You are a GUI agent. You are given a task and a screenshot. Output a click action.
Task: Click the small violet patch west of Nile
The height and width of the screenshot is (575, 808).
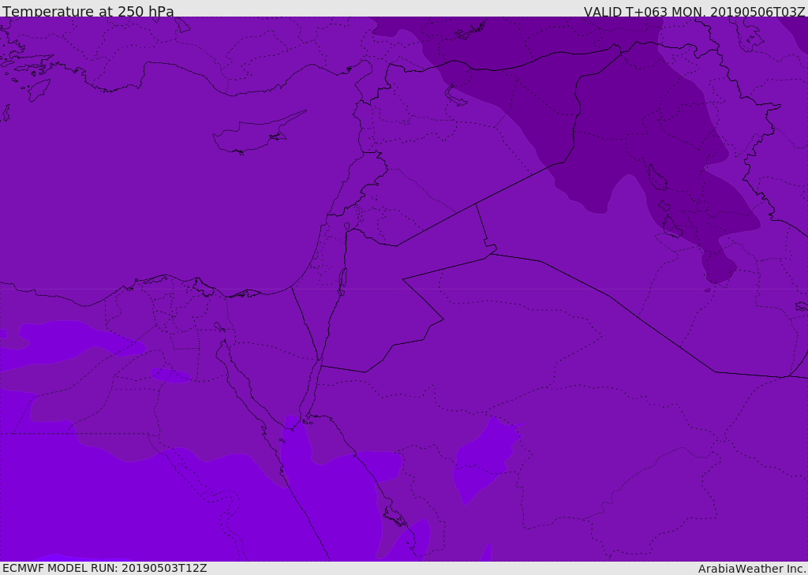[x=170, y=375]
